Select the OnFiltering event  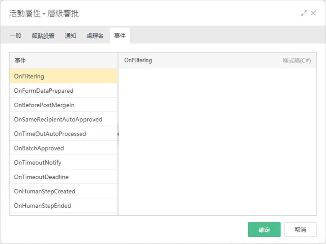pyautogui.click(x=63, y=76)
